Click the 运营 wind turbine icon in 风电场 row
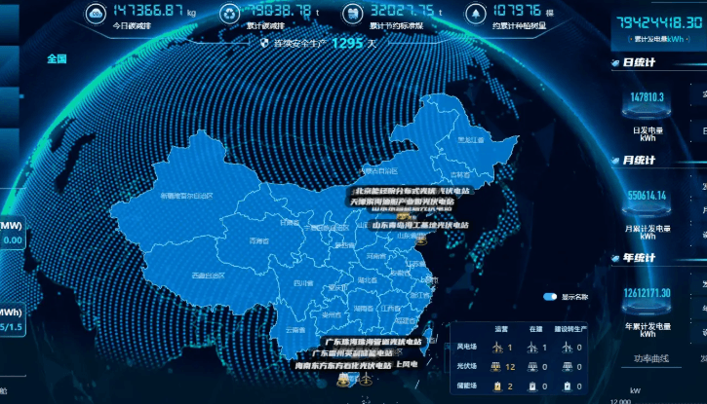 point(497,347)
